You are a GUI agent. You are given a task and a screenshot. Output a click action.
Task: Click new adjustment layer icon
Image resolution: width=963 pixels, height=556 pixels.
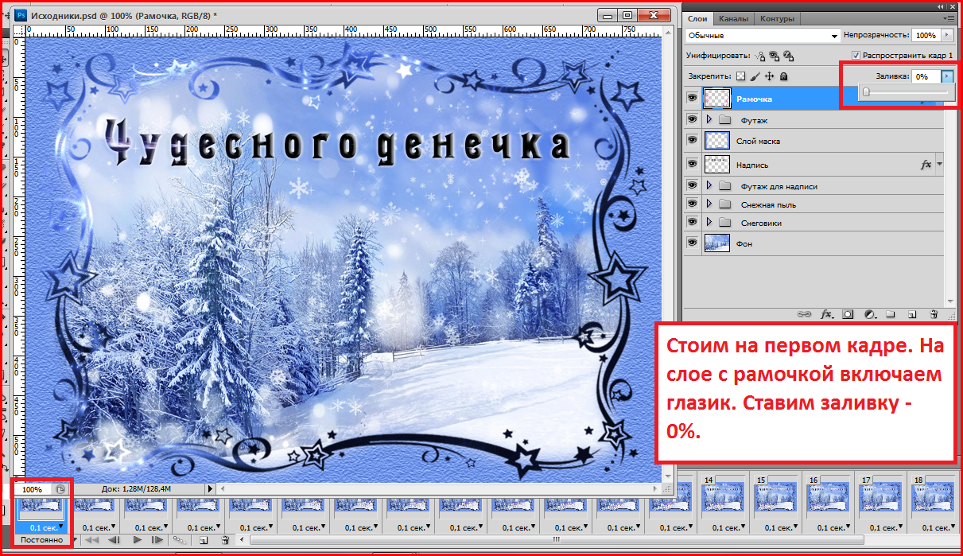click(x=869, y=313)
